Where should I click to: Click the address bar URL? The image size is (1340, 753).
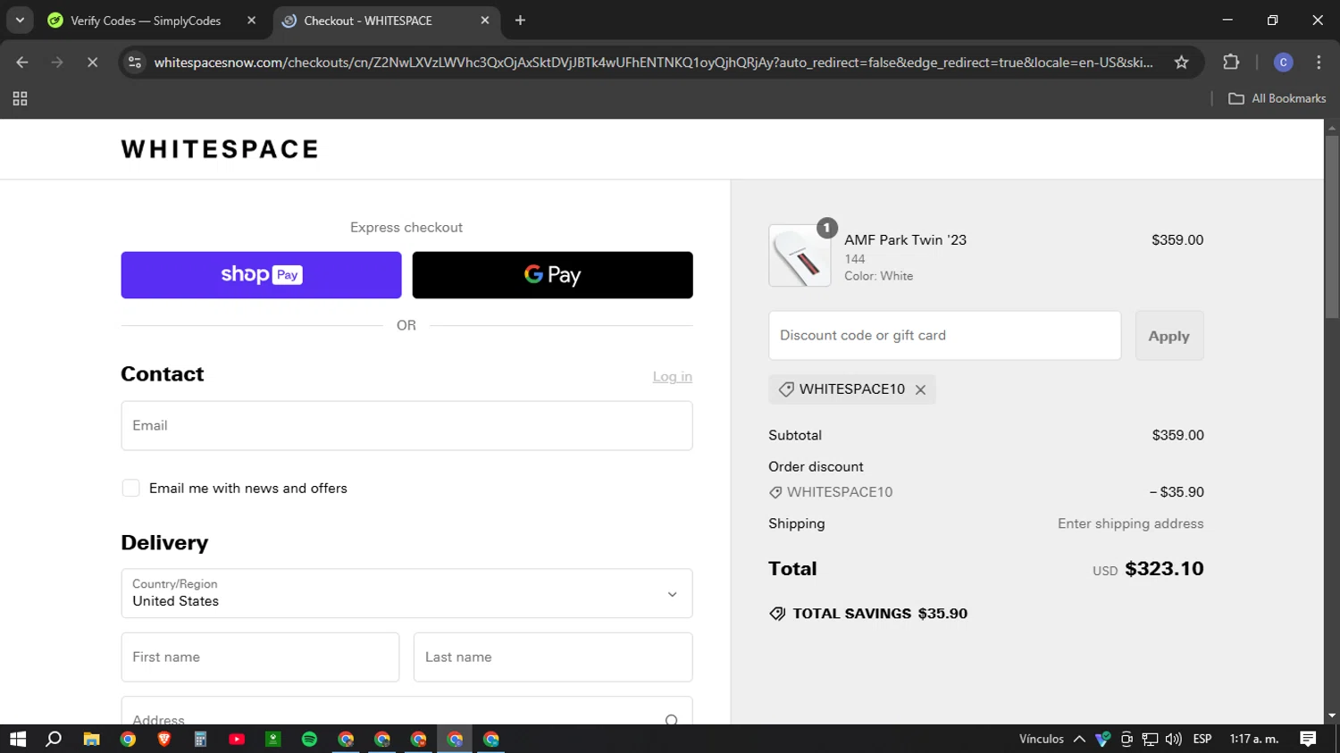653,63
